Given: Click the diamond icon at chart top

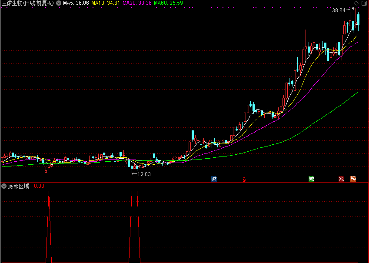Looking at the screenshot, I should [x=356, y=3].
